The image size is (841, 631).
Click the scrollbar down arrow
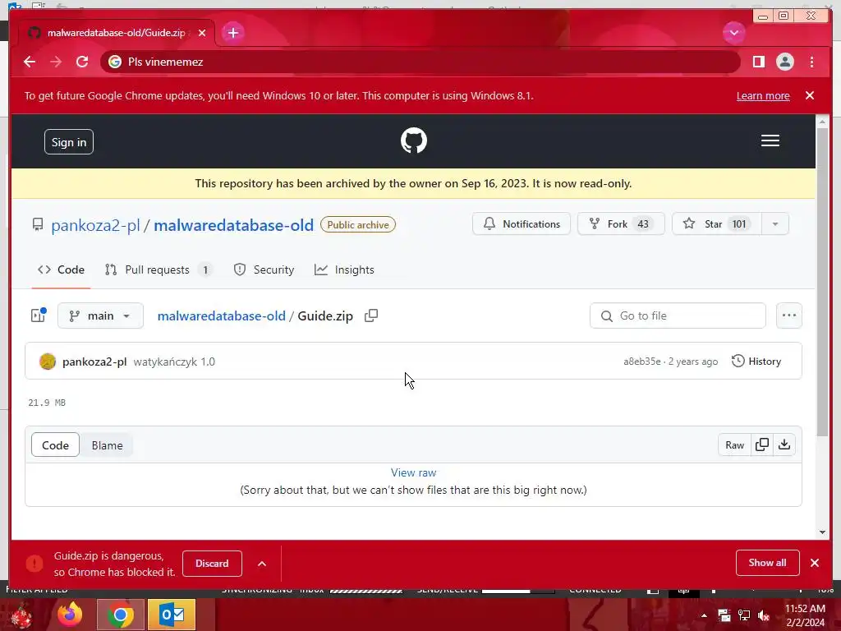point(822,532)
